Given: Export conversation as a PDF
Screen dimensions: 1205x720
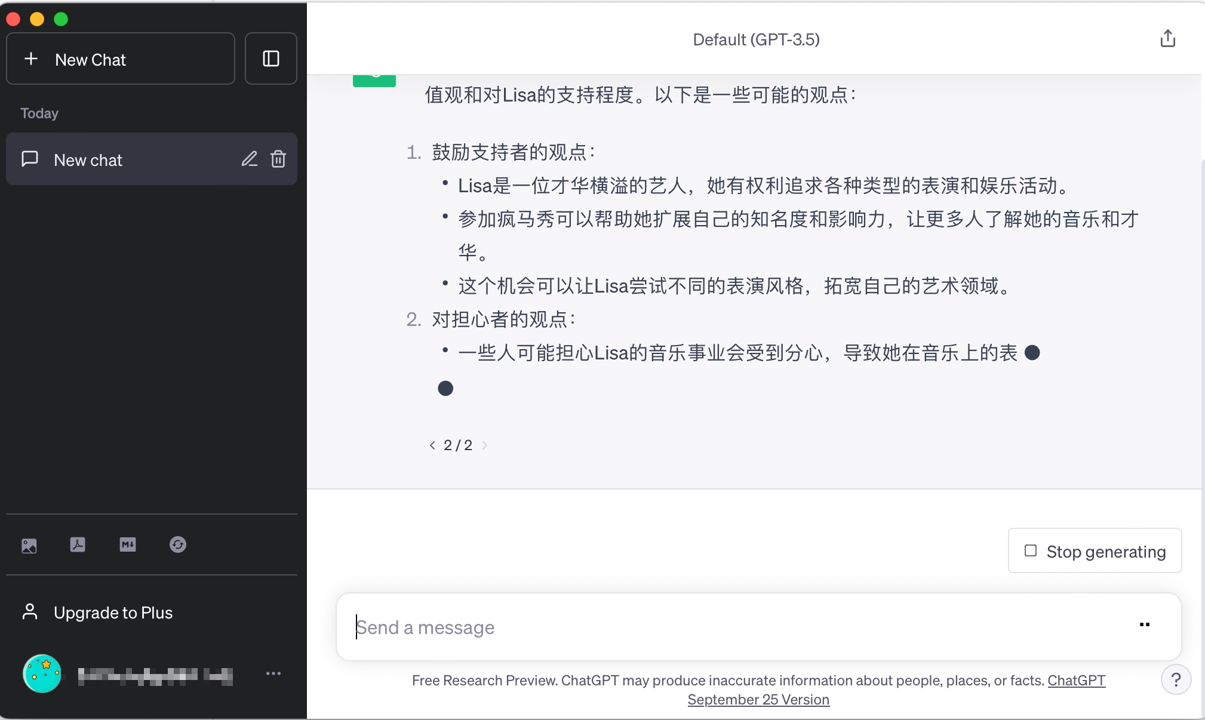Looking at the screenshot, I should point(78,545).
